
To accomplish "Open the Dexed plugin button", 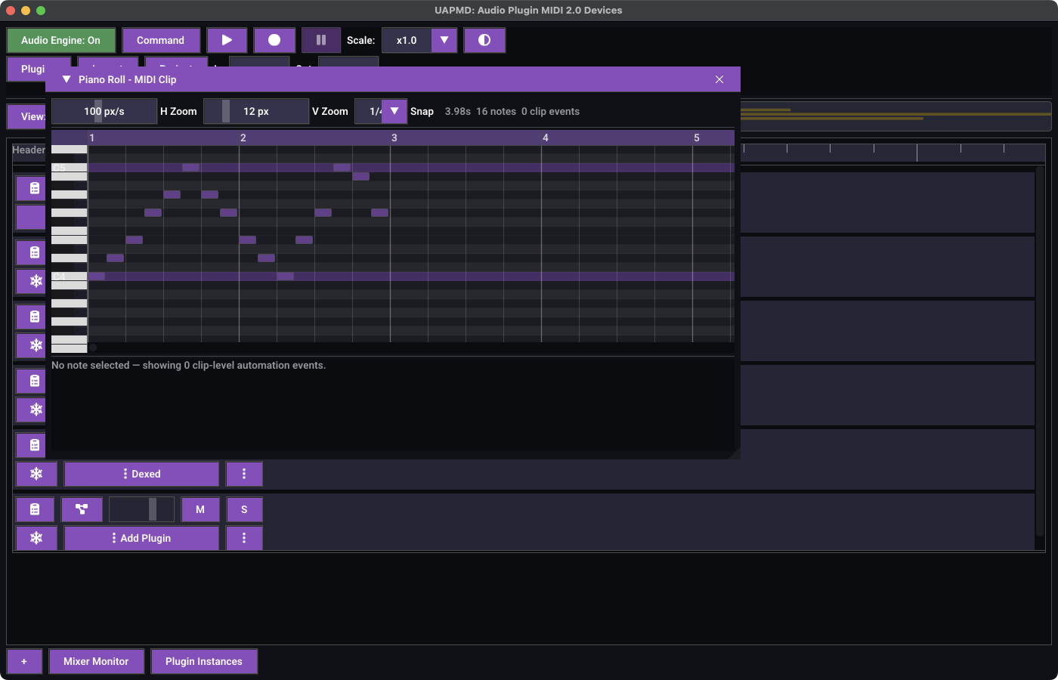I will pos(141,474).
